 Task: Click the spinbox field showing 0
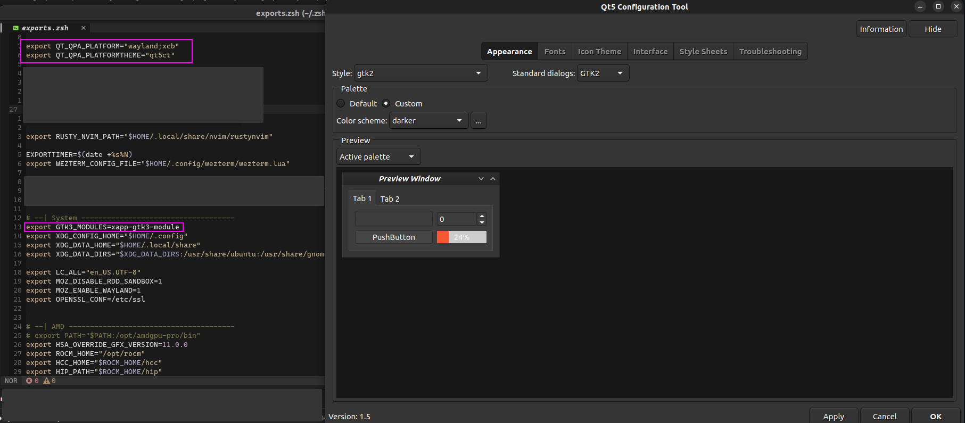(457, 219)
